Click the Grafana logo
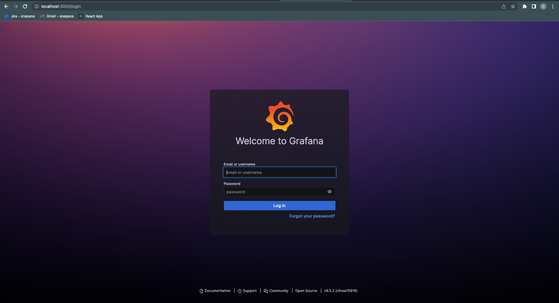This screenshot has height=303, width=559. tap(279, 116)
